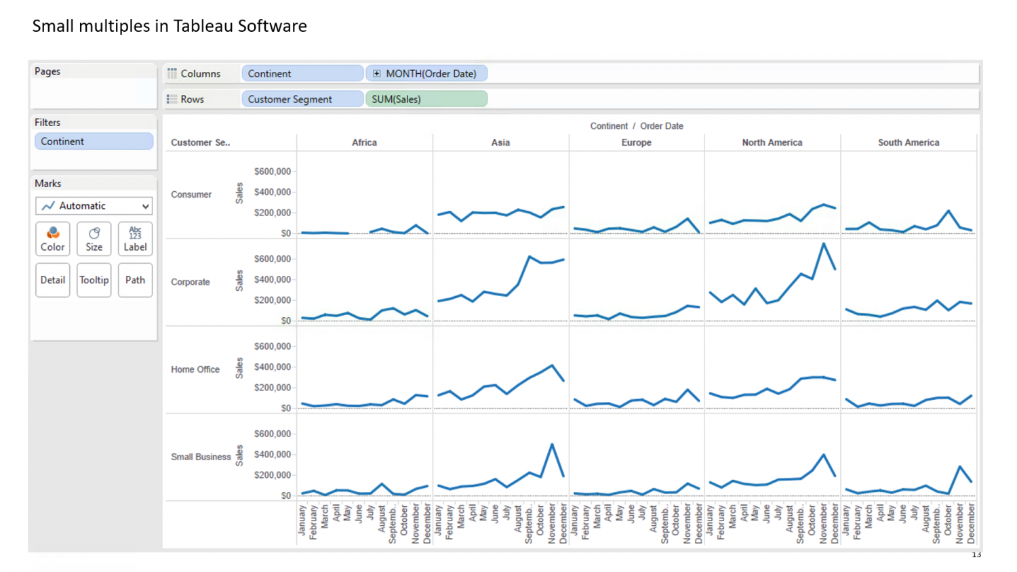
Task: Select the Continent filter pill
Action: [x=94, y=141]
